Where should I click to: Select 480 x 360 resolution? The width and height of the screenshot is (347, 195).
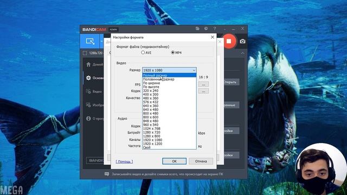[x=169, y=98]
